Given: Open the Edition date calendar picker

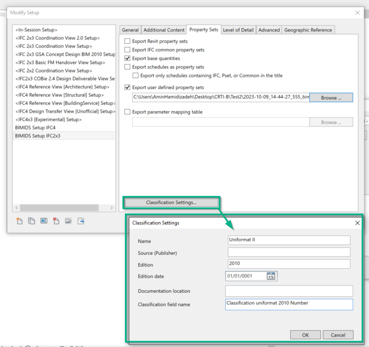Looking at the screenshot, I should pyautogui.click(x=271, y=276).
